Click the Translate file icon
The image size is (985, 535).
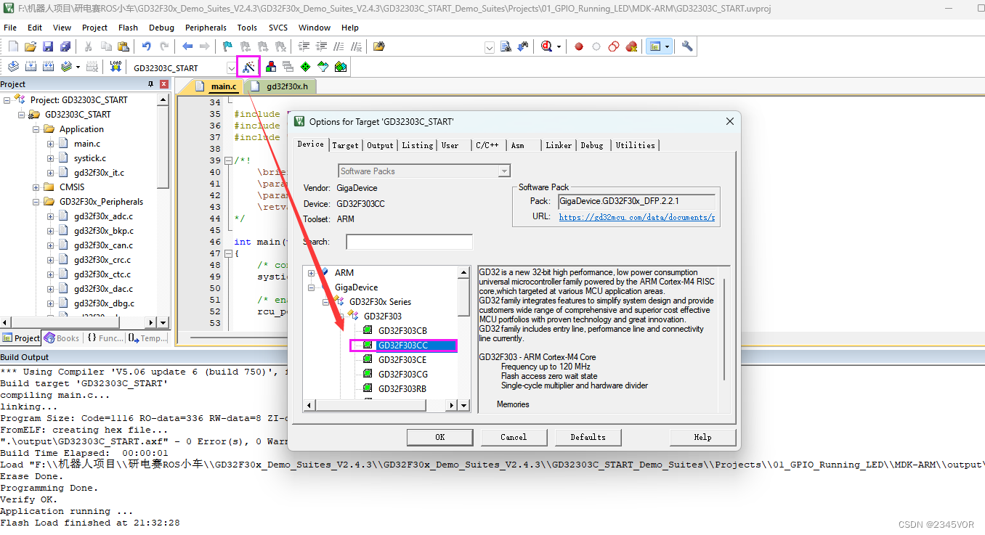pos(13,67)
